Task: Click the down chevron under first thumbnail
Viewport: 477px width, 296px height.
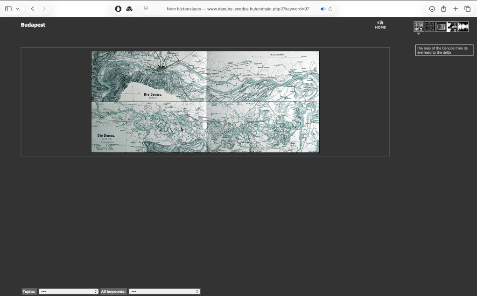Action: (x=419, y=34)
